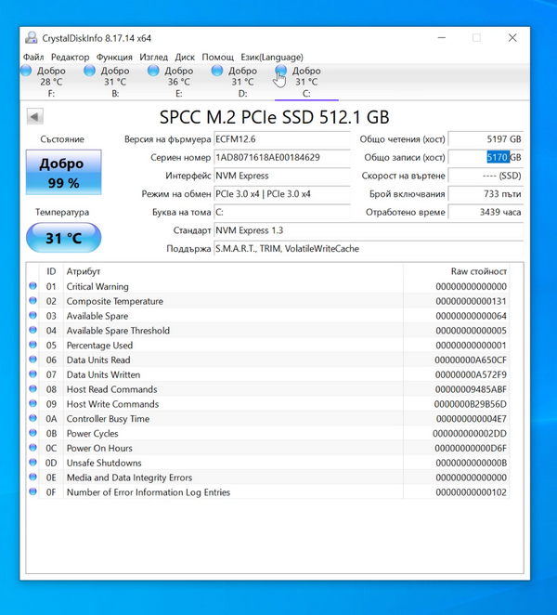Click the previous disk arrow button
The width and height of the screenshot is (557, 615).
coord(35,116)
